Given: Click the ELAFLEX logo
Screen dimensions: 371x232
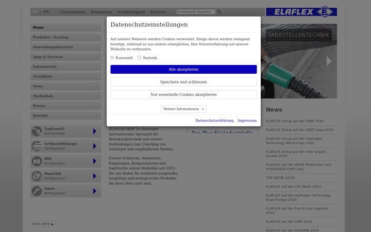Looking at the screenshot, I should (301, 12).
